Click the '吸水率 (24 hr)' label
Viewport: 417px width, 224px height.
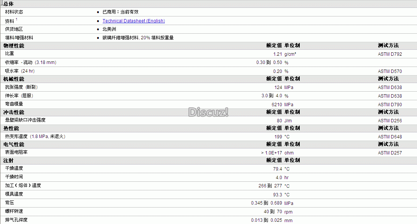[x=20, y=71]
